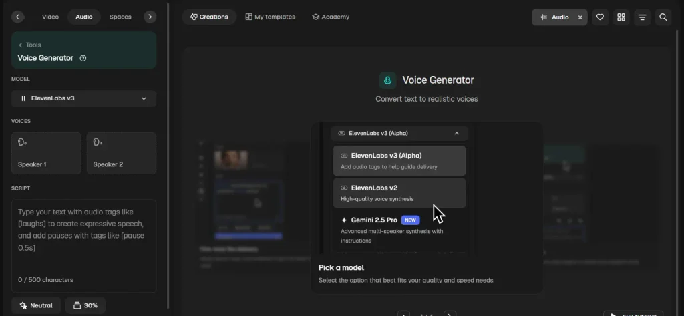This screenshot has height=316, width=684.
Task: Go back to Tools
Action: pyautogui.click(x=29, y=45)
